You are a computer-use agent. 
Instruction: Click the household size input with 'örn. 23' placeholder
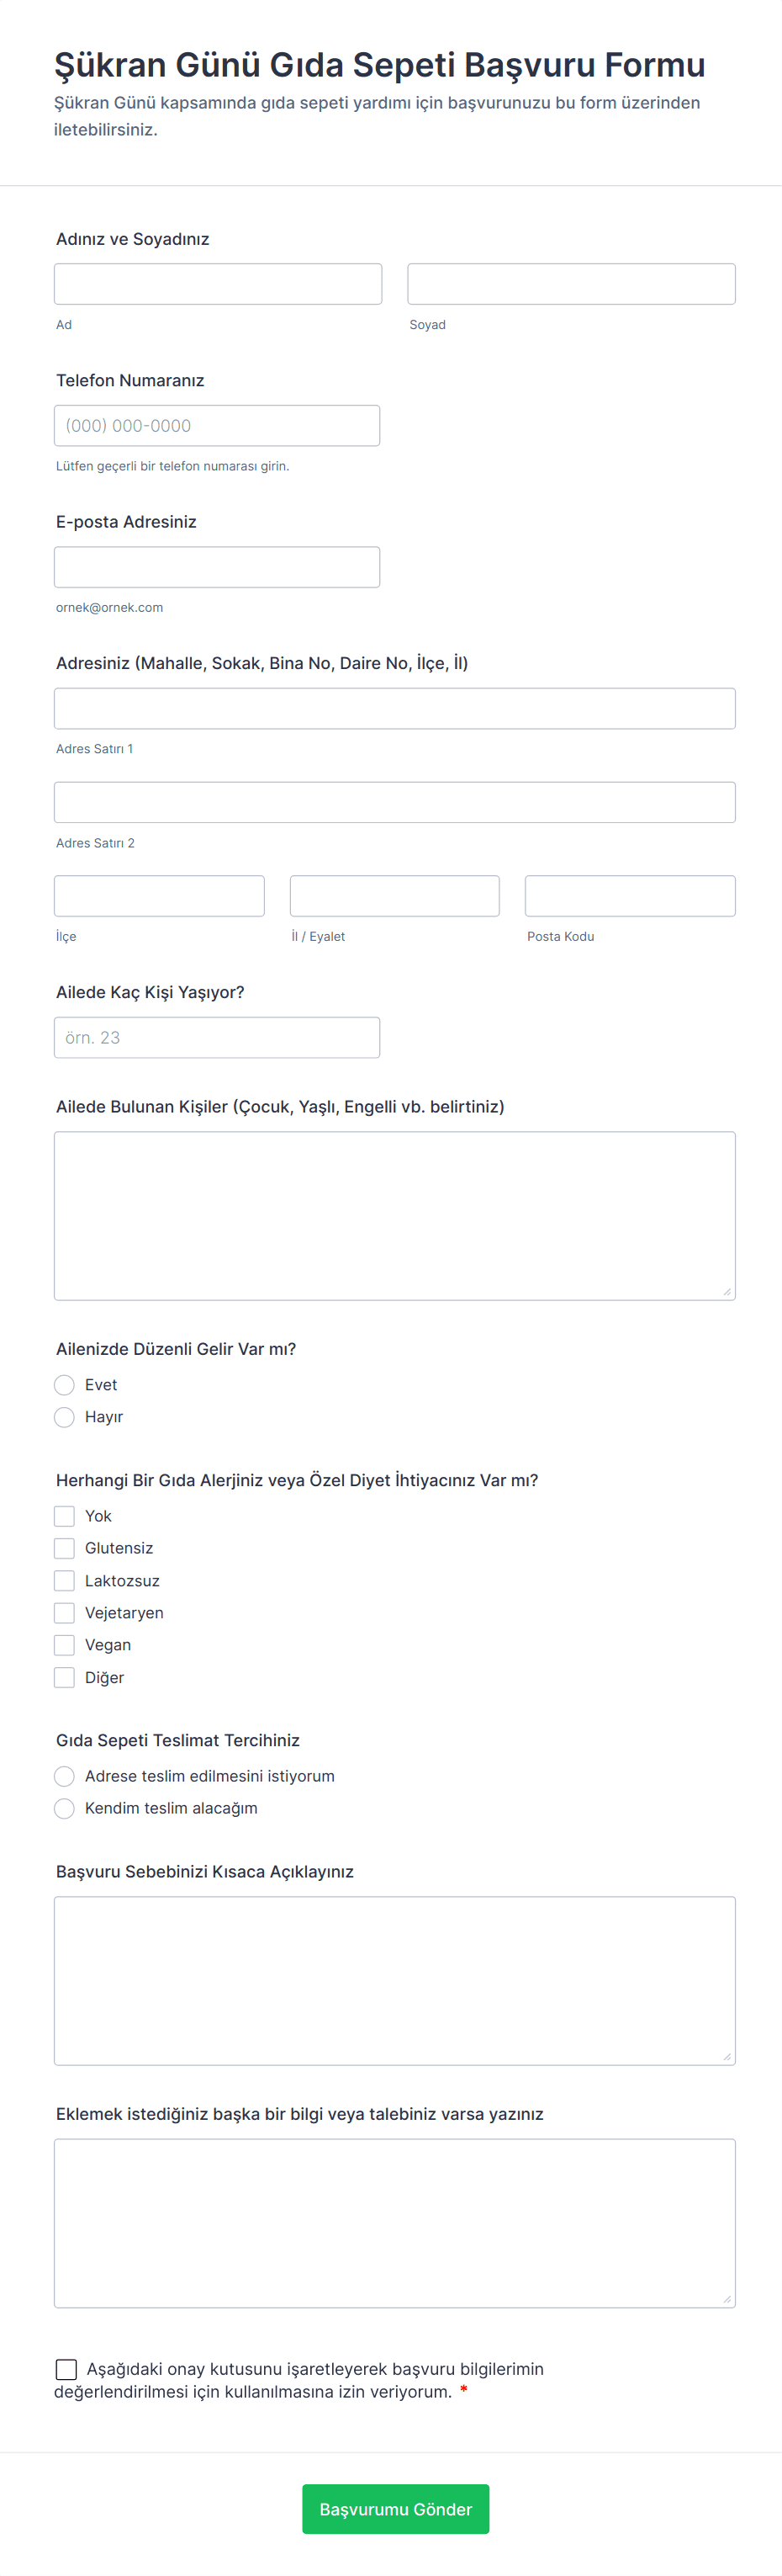(x=217, y=1037)
